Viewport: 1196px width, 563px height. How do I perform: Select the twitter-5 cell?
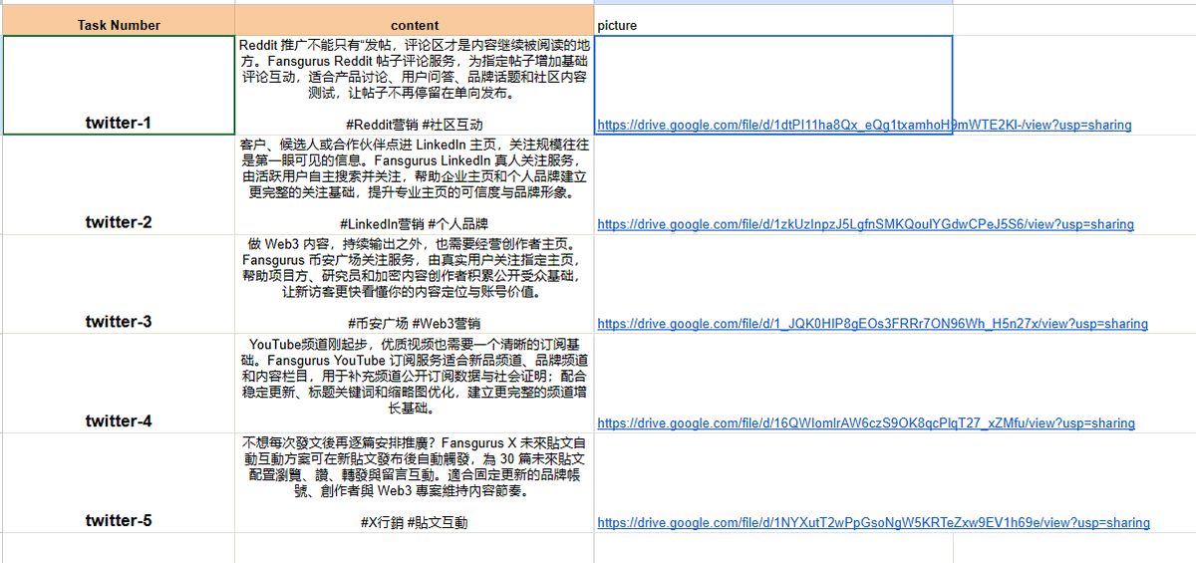pyautogui.click(x=119, y=482)
